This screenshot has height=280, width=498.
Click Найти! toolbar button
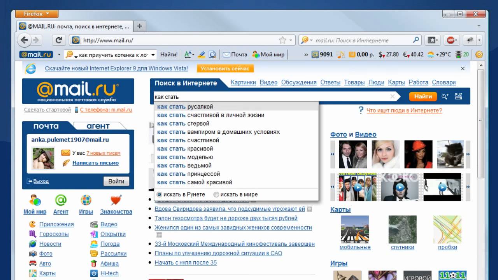(x=169, y=54)
